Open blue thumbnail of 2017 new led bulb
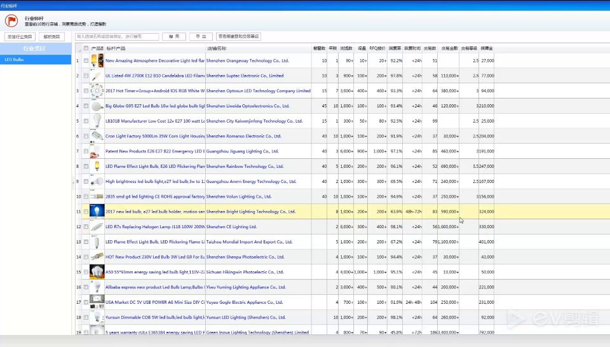This screenshot has height=347, width=610. point(97,212)
